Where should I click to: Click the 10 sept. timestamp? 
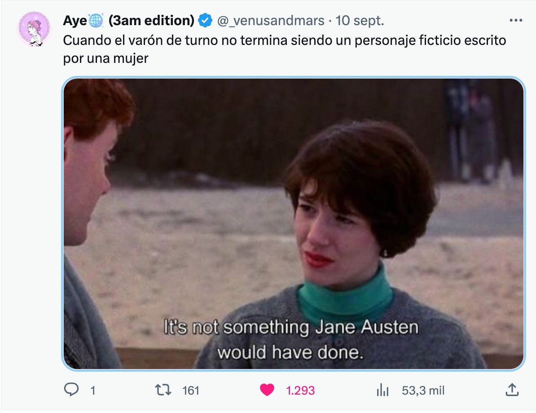[360, 21]
